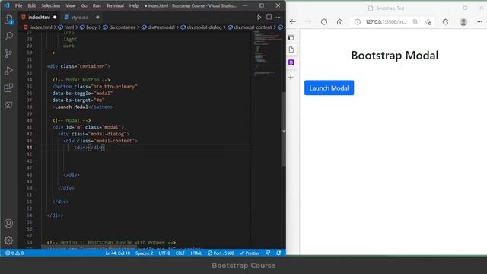This screenshot has width=487, height=274.
Task: Switch to the index.html tab
Action: click(x=39, y=18)
